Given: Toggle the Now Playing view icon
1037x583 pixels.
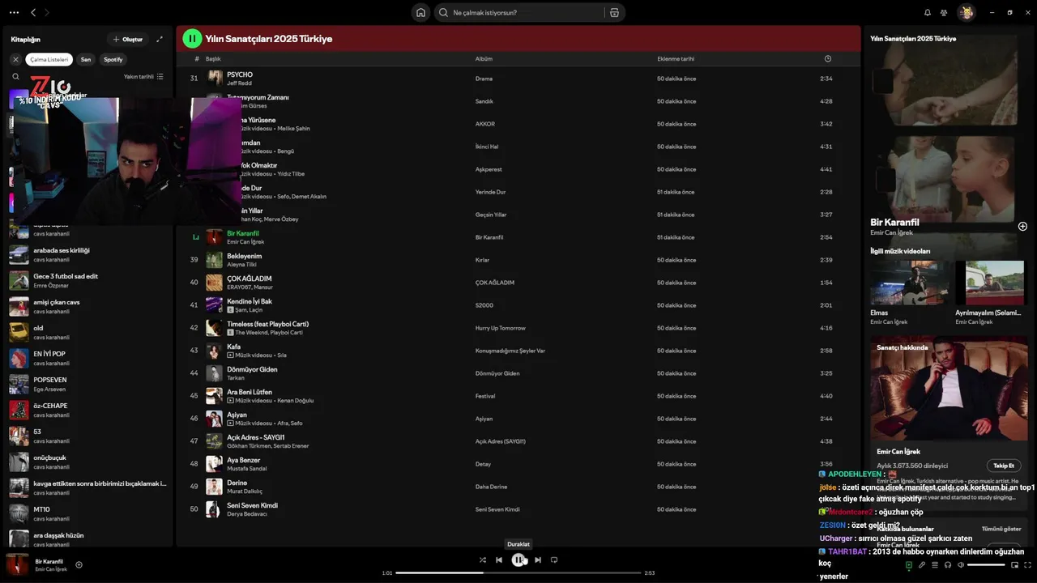Looking at the screenshot, I should point(908,564).
